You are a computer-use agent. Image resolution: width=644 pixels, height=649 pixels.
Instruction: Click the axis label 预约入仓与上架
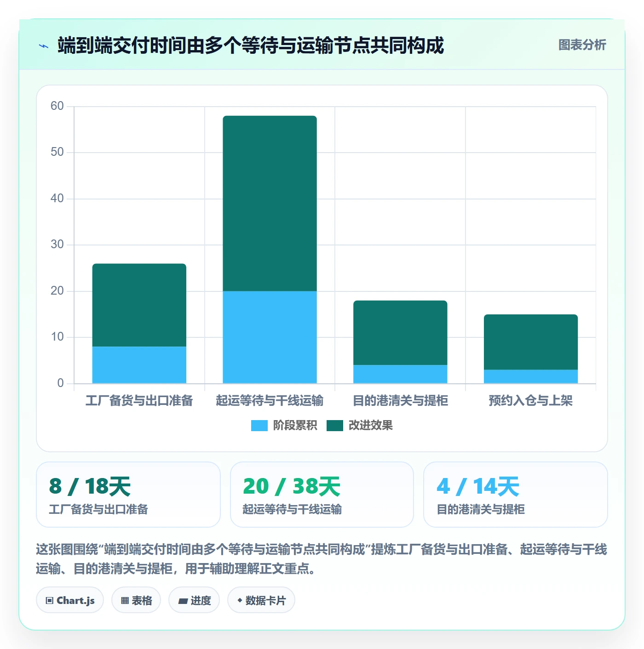point(531,401)
